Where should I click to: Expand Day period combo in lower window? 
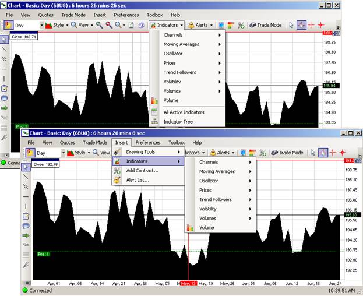tap(63, 153)
